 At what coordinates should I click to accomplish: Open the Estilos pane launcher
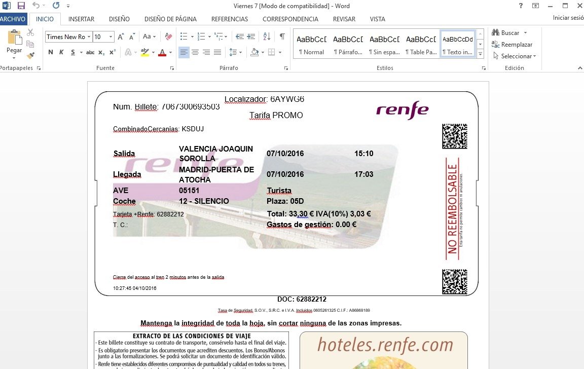pyautogui.click(x=484, y=68)
